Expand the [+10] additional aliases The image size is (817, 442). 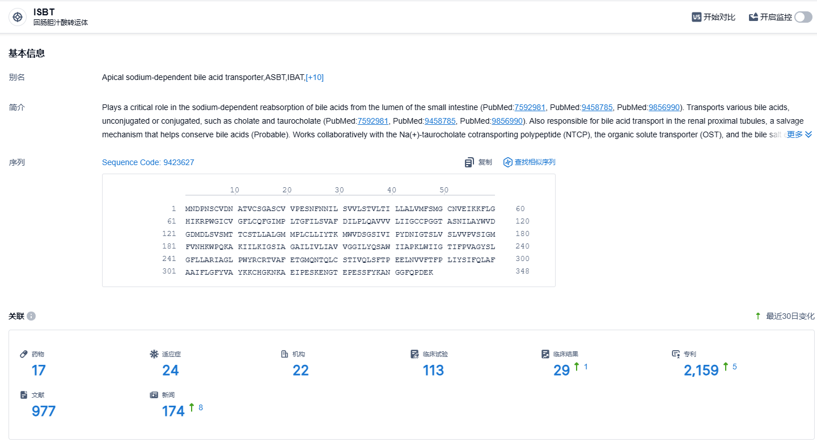315,77
